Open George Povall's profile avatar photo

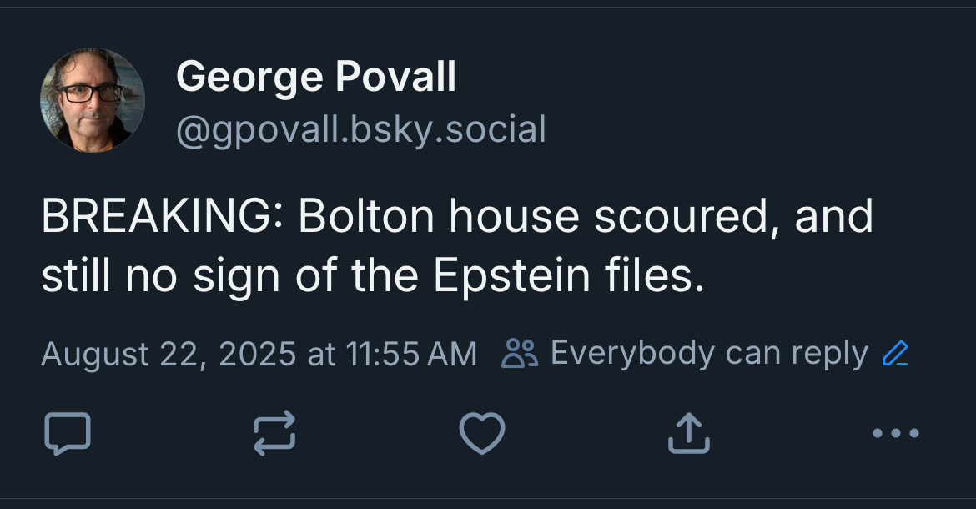point(93,99)
